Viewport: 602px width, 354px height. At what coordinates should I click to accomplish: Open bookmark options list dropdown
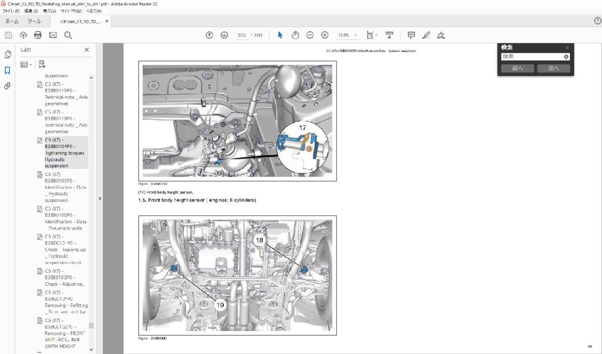point(26,65)
